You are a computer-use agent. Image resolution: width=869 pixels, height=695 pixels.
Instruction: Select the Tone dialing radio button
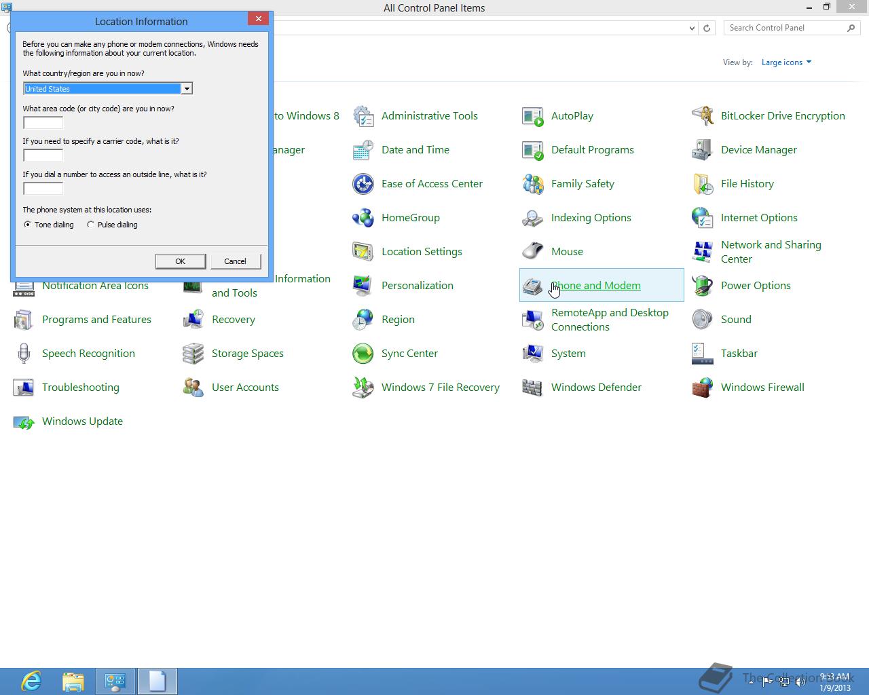click(28, 225)
